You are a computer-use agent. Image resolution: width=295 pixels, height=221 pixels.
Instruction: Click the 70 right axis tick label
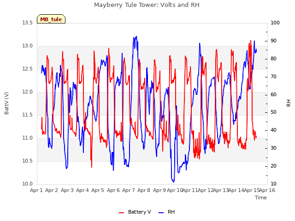(273, 77)
